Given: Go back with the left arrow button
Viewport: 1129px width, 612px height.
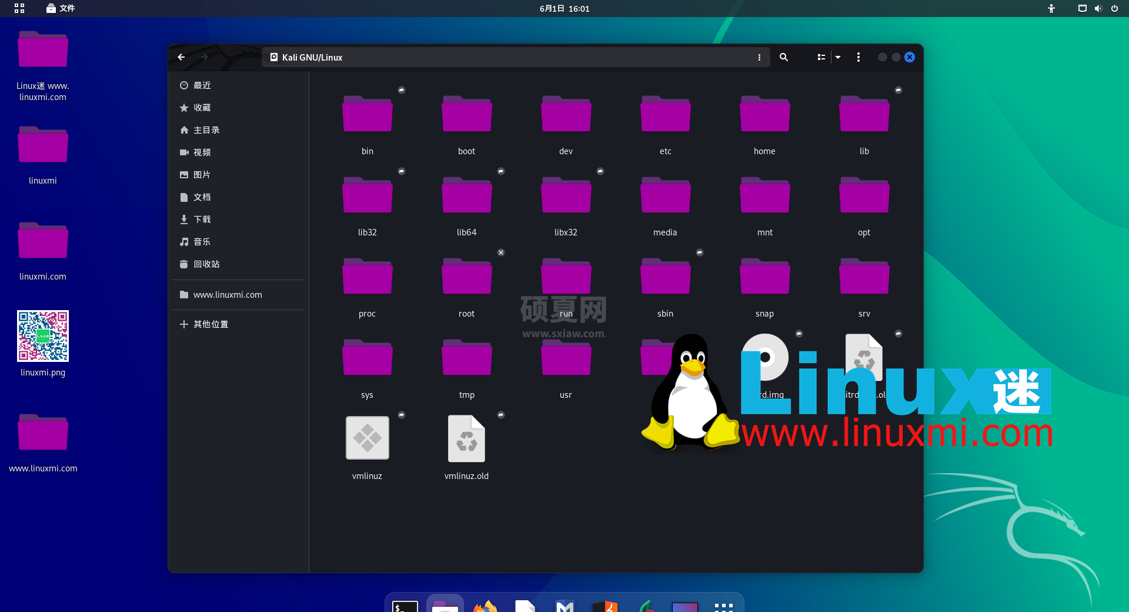Looking at the screenshot, I should [181, 57].
